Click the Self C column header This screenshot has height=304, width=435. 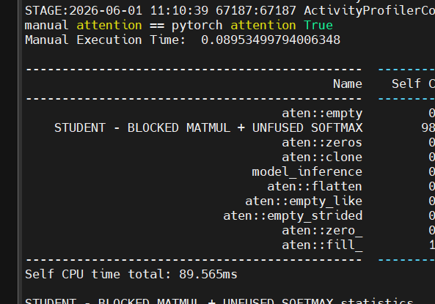point(413,84)
